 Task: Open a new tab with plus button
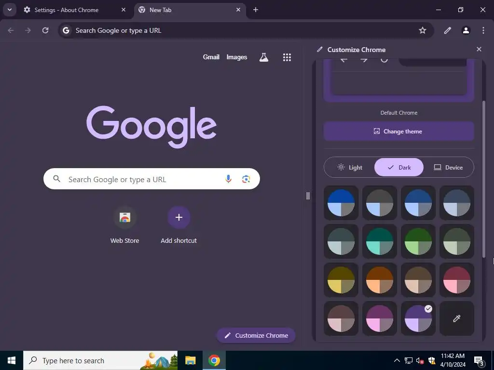click(256, 10)
